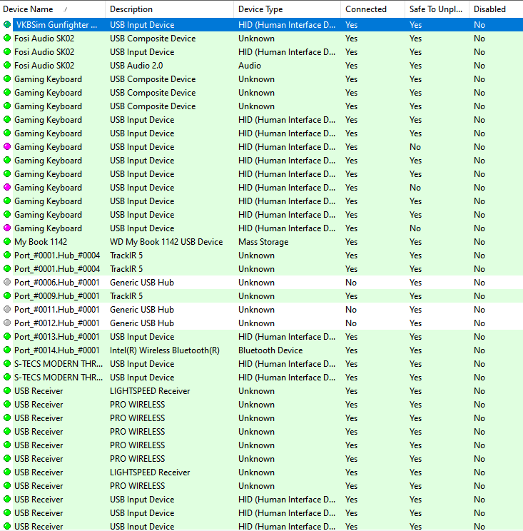Click the VKBSim Gunfighter row status icon
This screenshot has height=531, width=523.
pos(7,24)
